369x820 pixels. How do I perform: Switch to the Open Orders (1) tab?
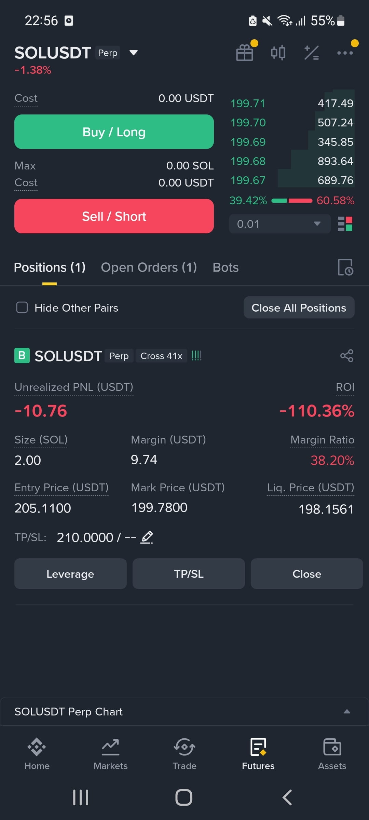(x=149, y=267)
